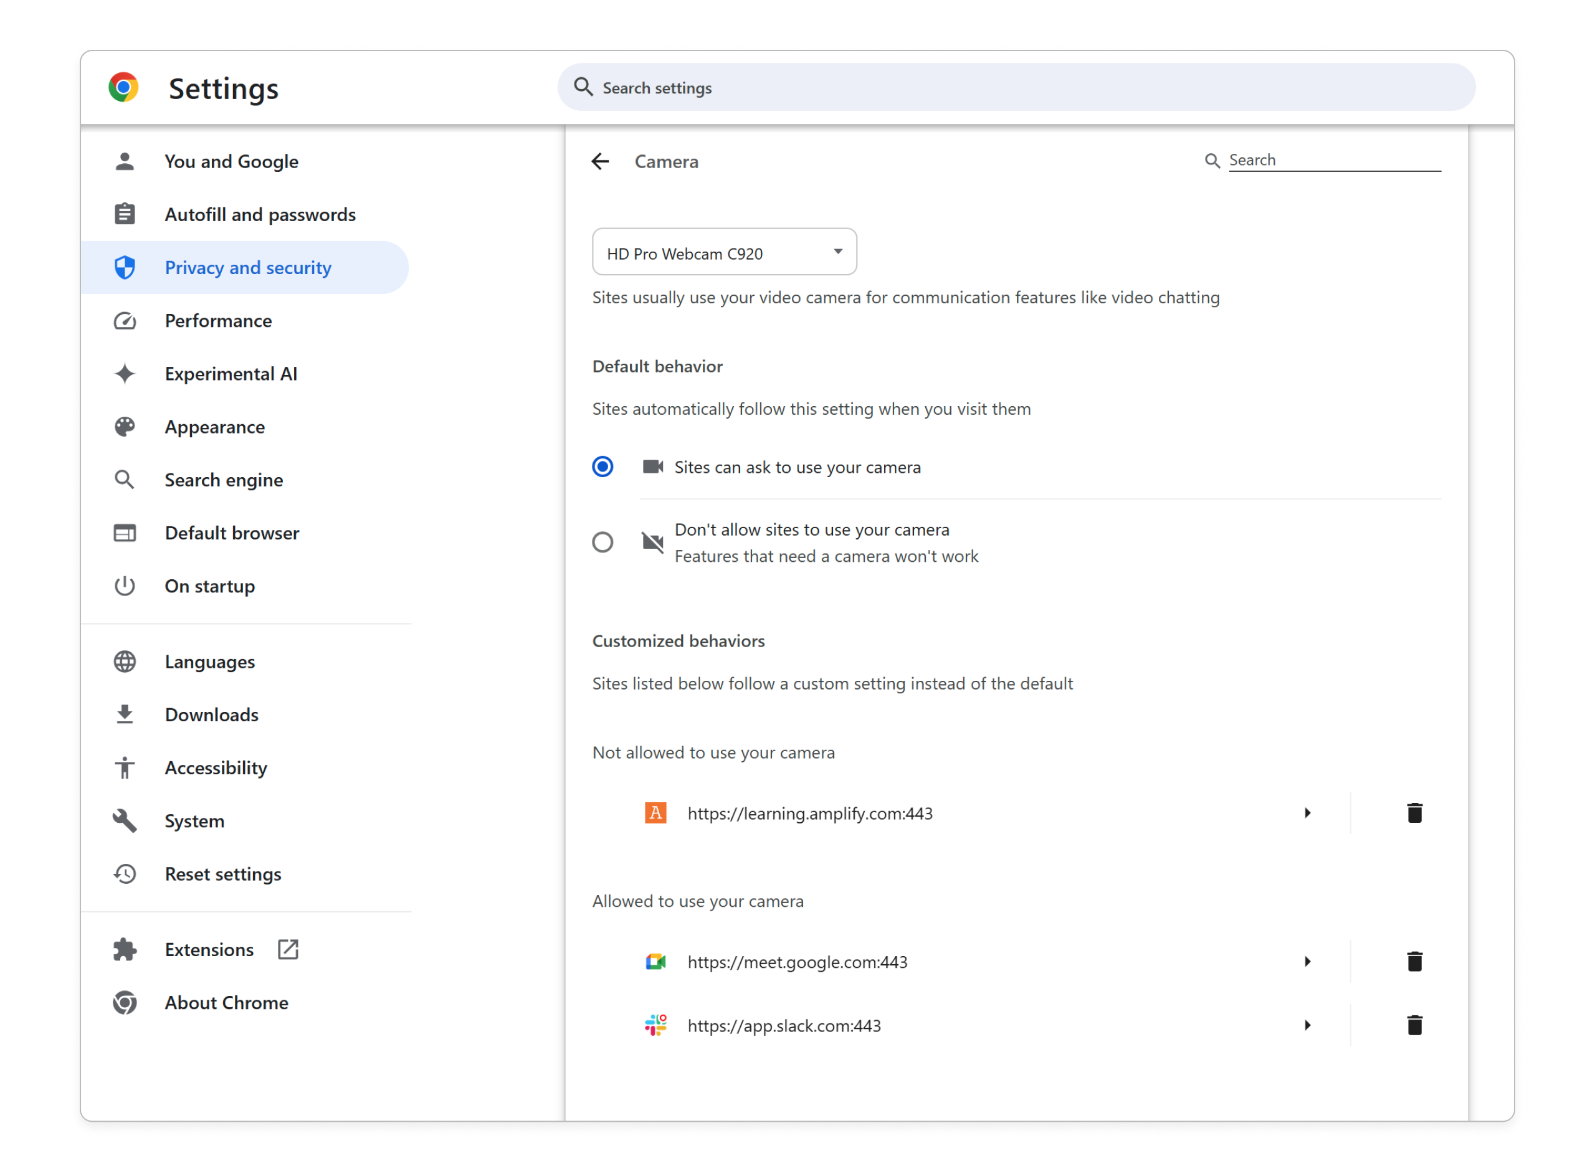This screenshot has width=1595, height=1171.
Task: Go to Autofill and passwords
Action: point(259,215)
